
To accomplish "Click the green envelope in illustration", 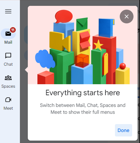I will [82, 24].
